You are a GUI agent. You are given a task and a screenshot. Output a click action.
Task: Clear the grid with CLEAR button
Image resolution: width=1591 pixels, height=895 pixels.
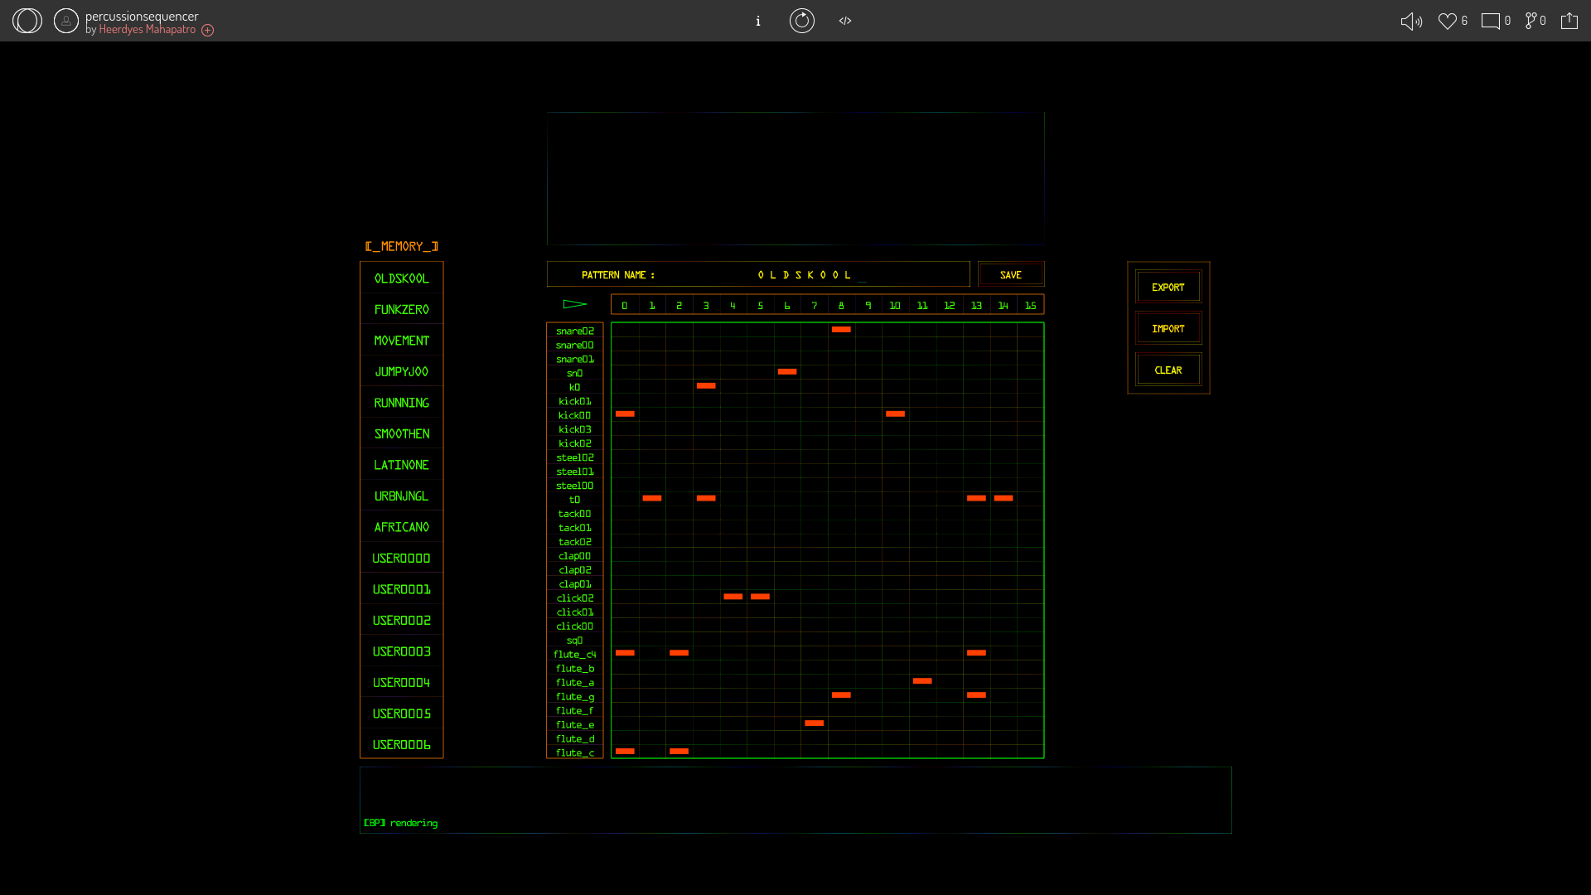click(x=1168, y=370)
